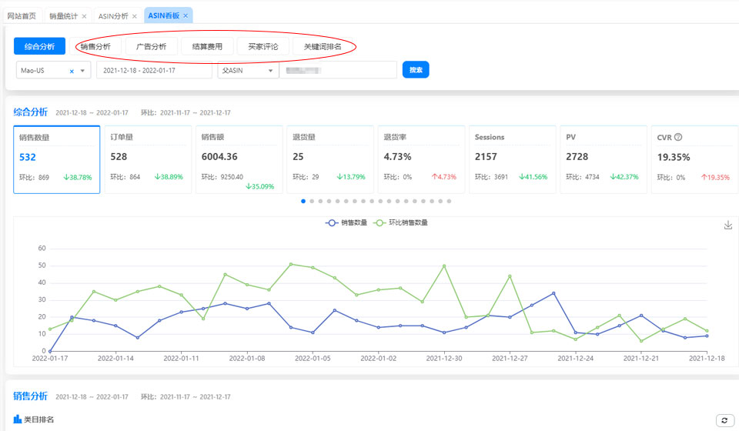Click the 6004.36 sales amount value
This screenshot has width=739, height=431.
point(219,157)
